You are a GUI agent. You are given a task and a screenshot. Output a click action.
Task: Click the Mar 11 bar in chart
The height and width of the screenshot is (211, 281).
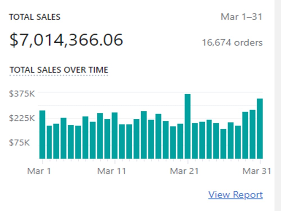[x=115, y=136]
